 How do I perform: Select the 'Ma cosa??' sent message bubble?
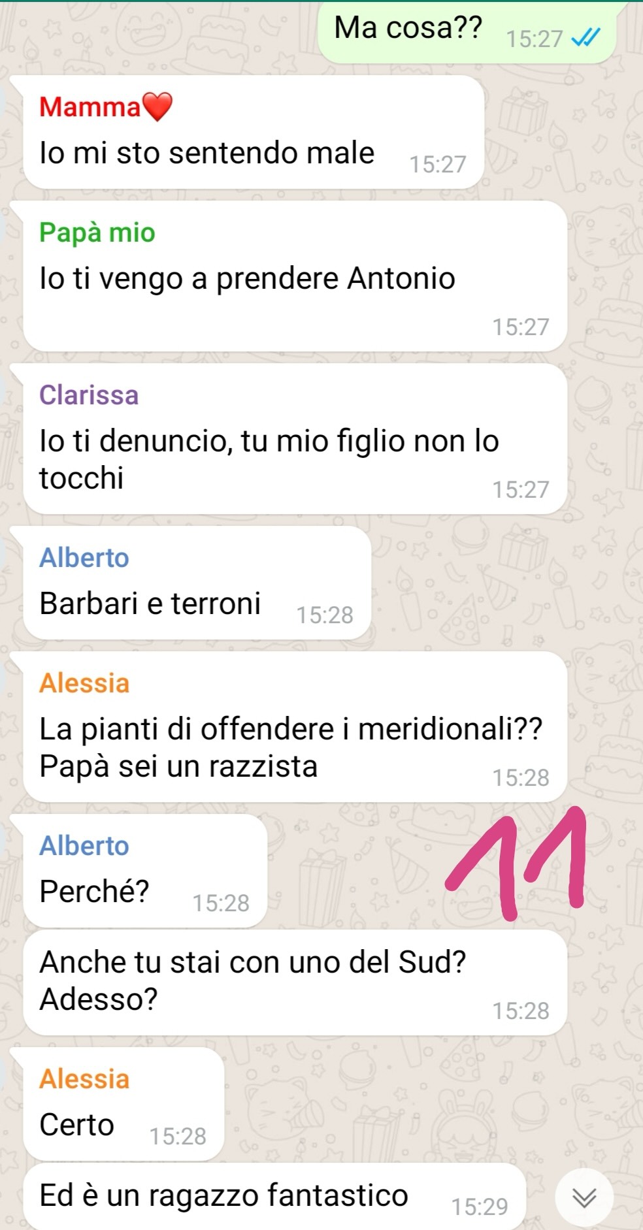pyautogui.click(x=467, y=32)
